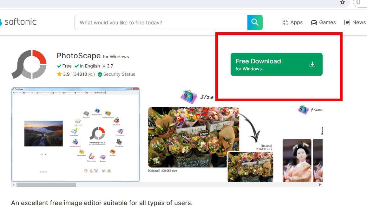Screen dimensions: 367x207
Task: Click the search magnifier button
Action: tap(255, 23)
